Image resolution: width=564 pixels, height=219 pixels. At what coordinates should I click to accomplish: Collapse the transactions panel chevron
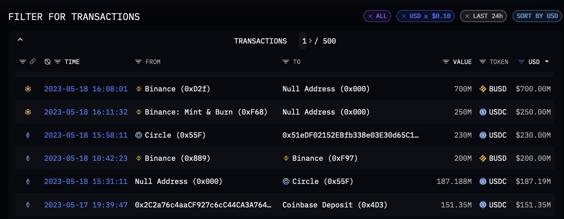point(21,40)
